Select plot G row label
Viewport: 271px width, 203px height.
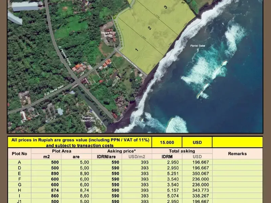pyautogui.click(x=19, y=184)
